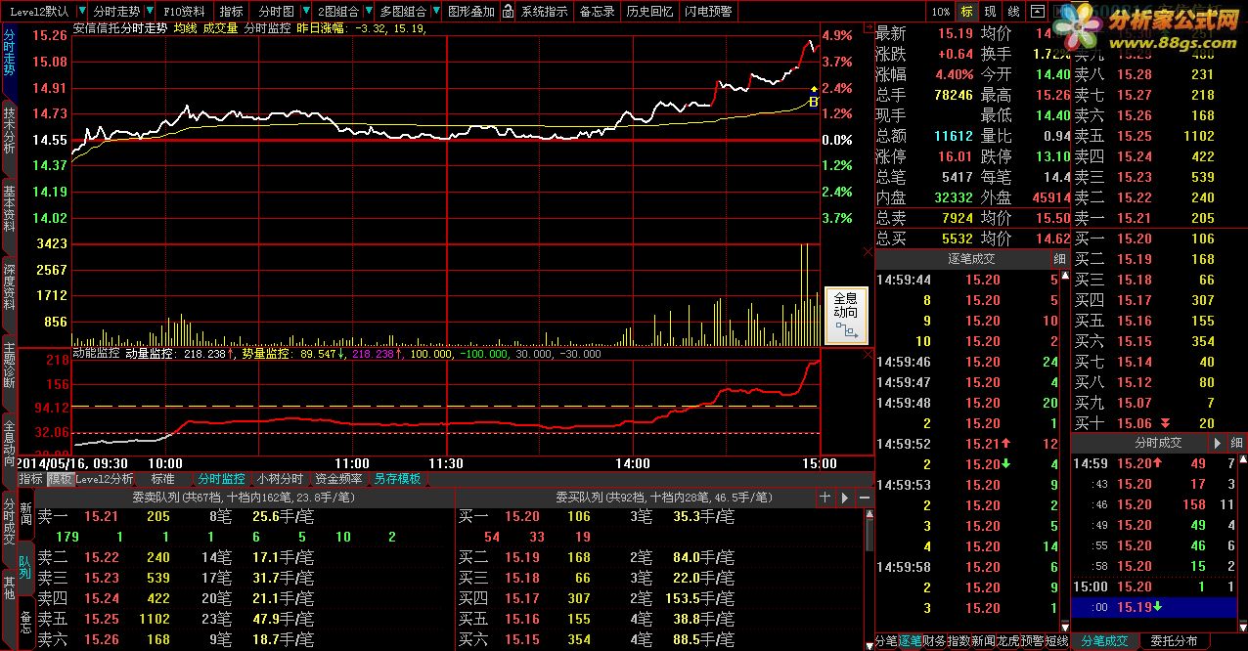1248x651 pixels.
Task: Select the 模板 tab below the chart
Action: point(60,479)
